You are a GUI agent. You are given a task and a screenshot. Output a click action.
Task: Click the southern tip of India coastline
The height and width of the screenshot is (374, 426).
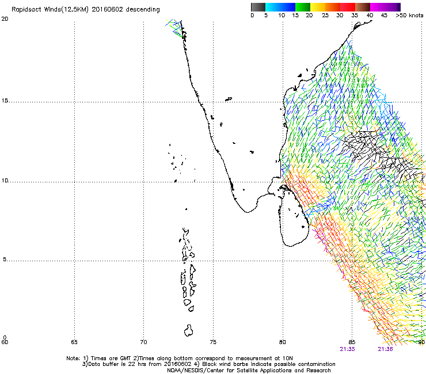point(247,211)
